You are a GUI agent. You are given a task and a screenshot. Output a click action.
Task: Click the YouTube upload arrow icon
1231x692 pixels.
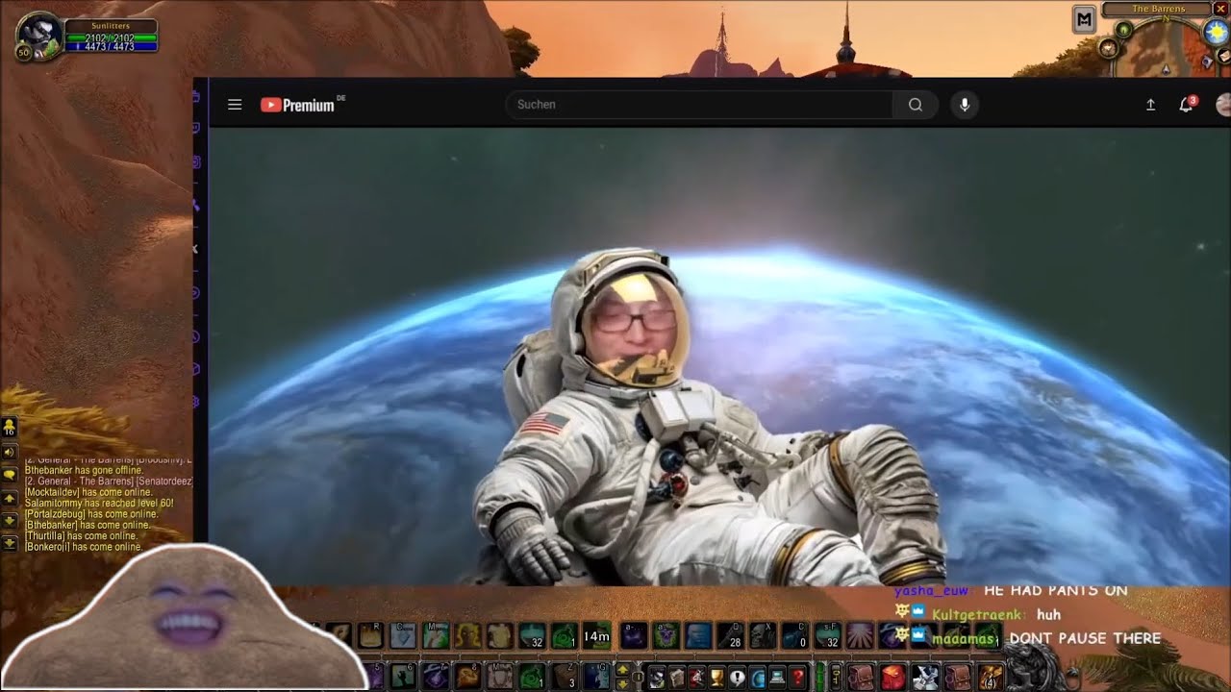(1150, 105)
